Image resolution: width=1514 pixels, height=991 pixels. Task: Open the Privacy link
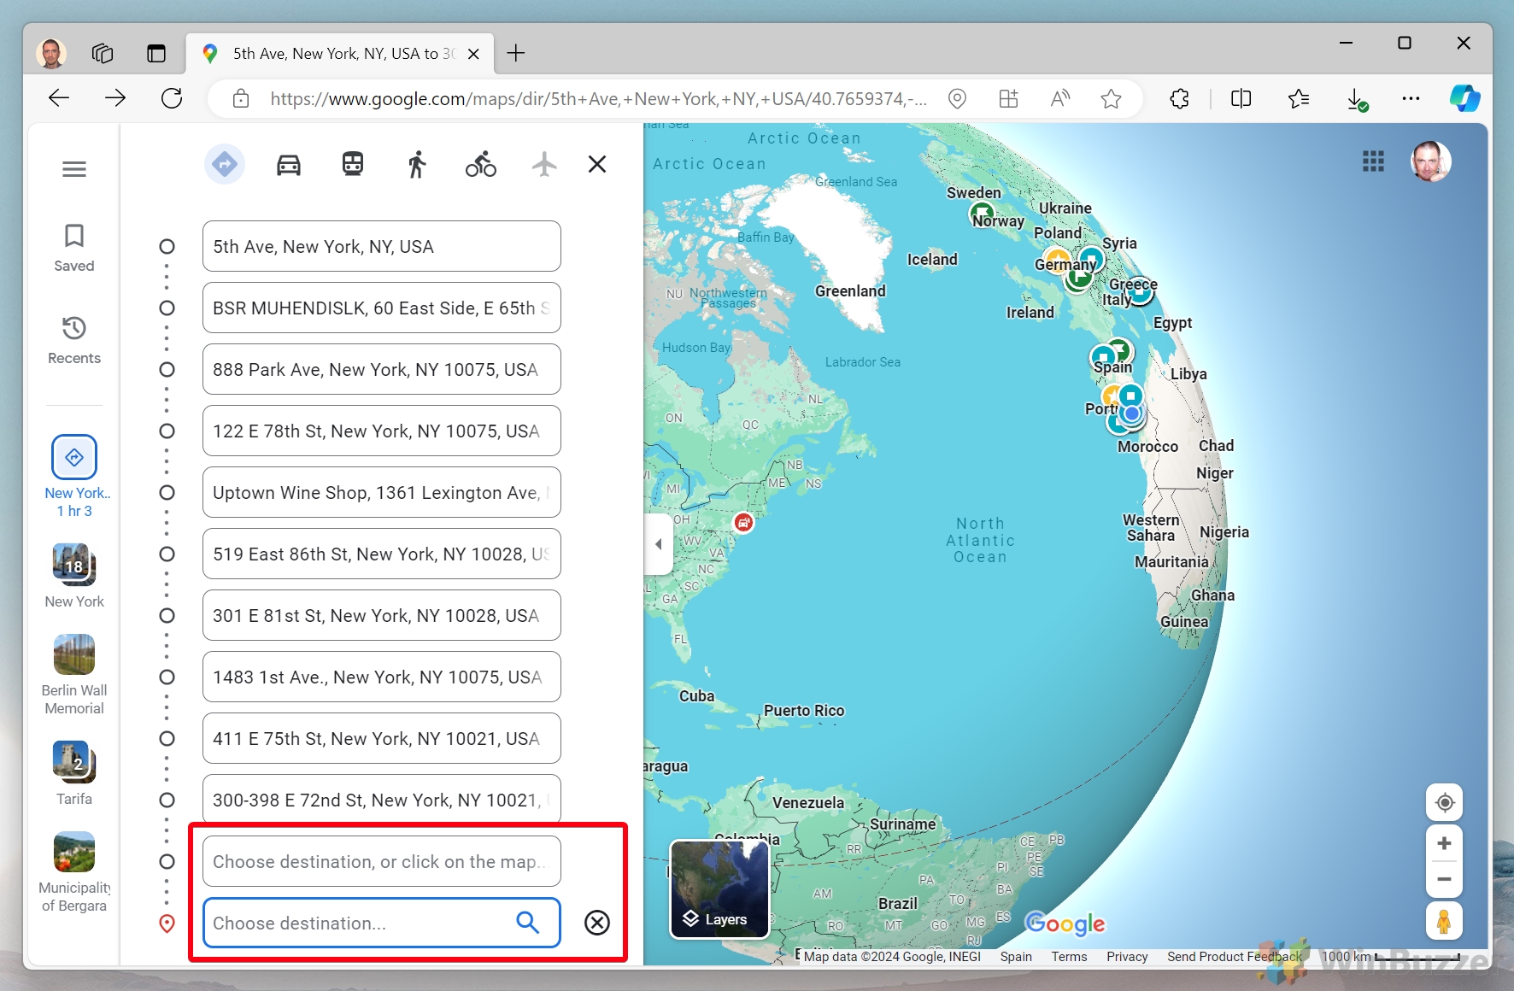tap(1127, 957)
